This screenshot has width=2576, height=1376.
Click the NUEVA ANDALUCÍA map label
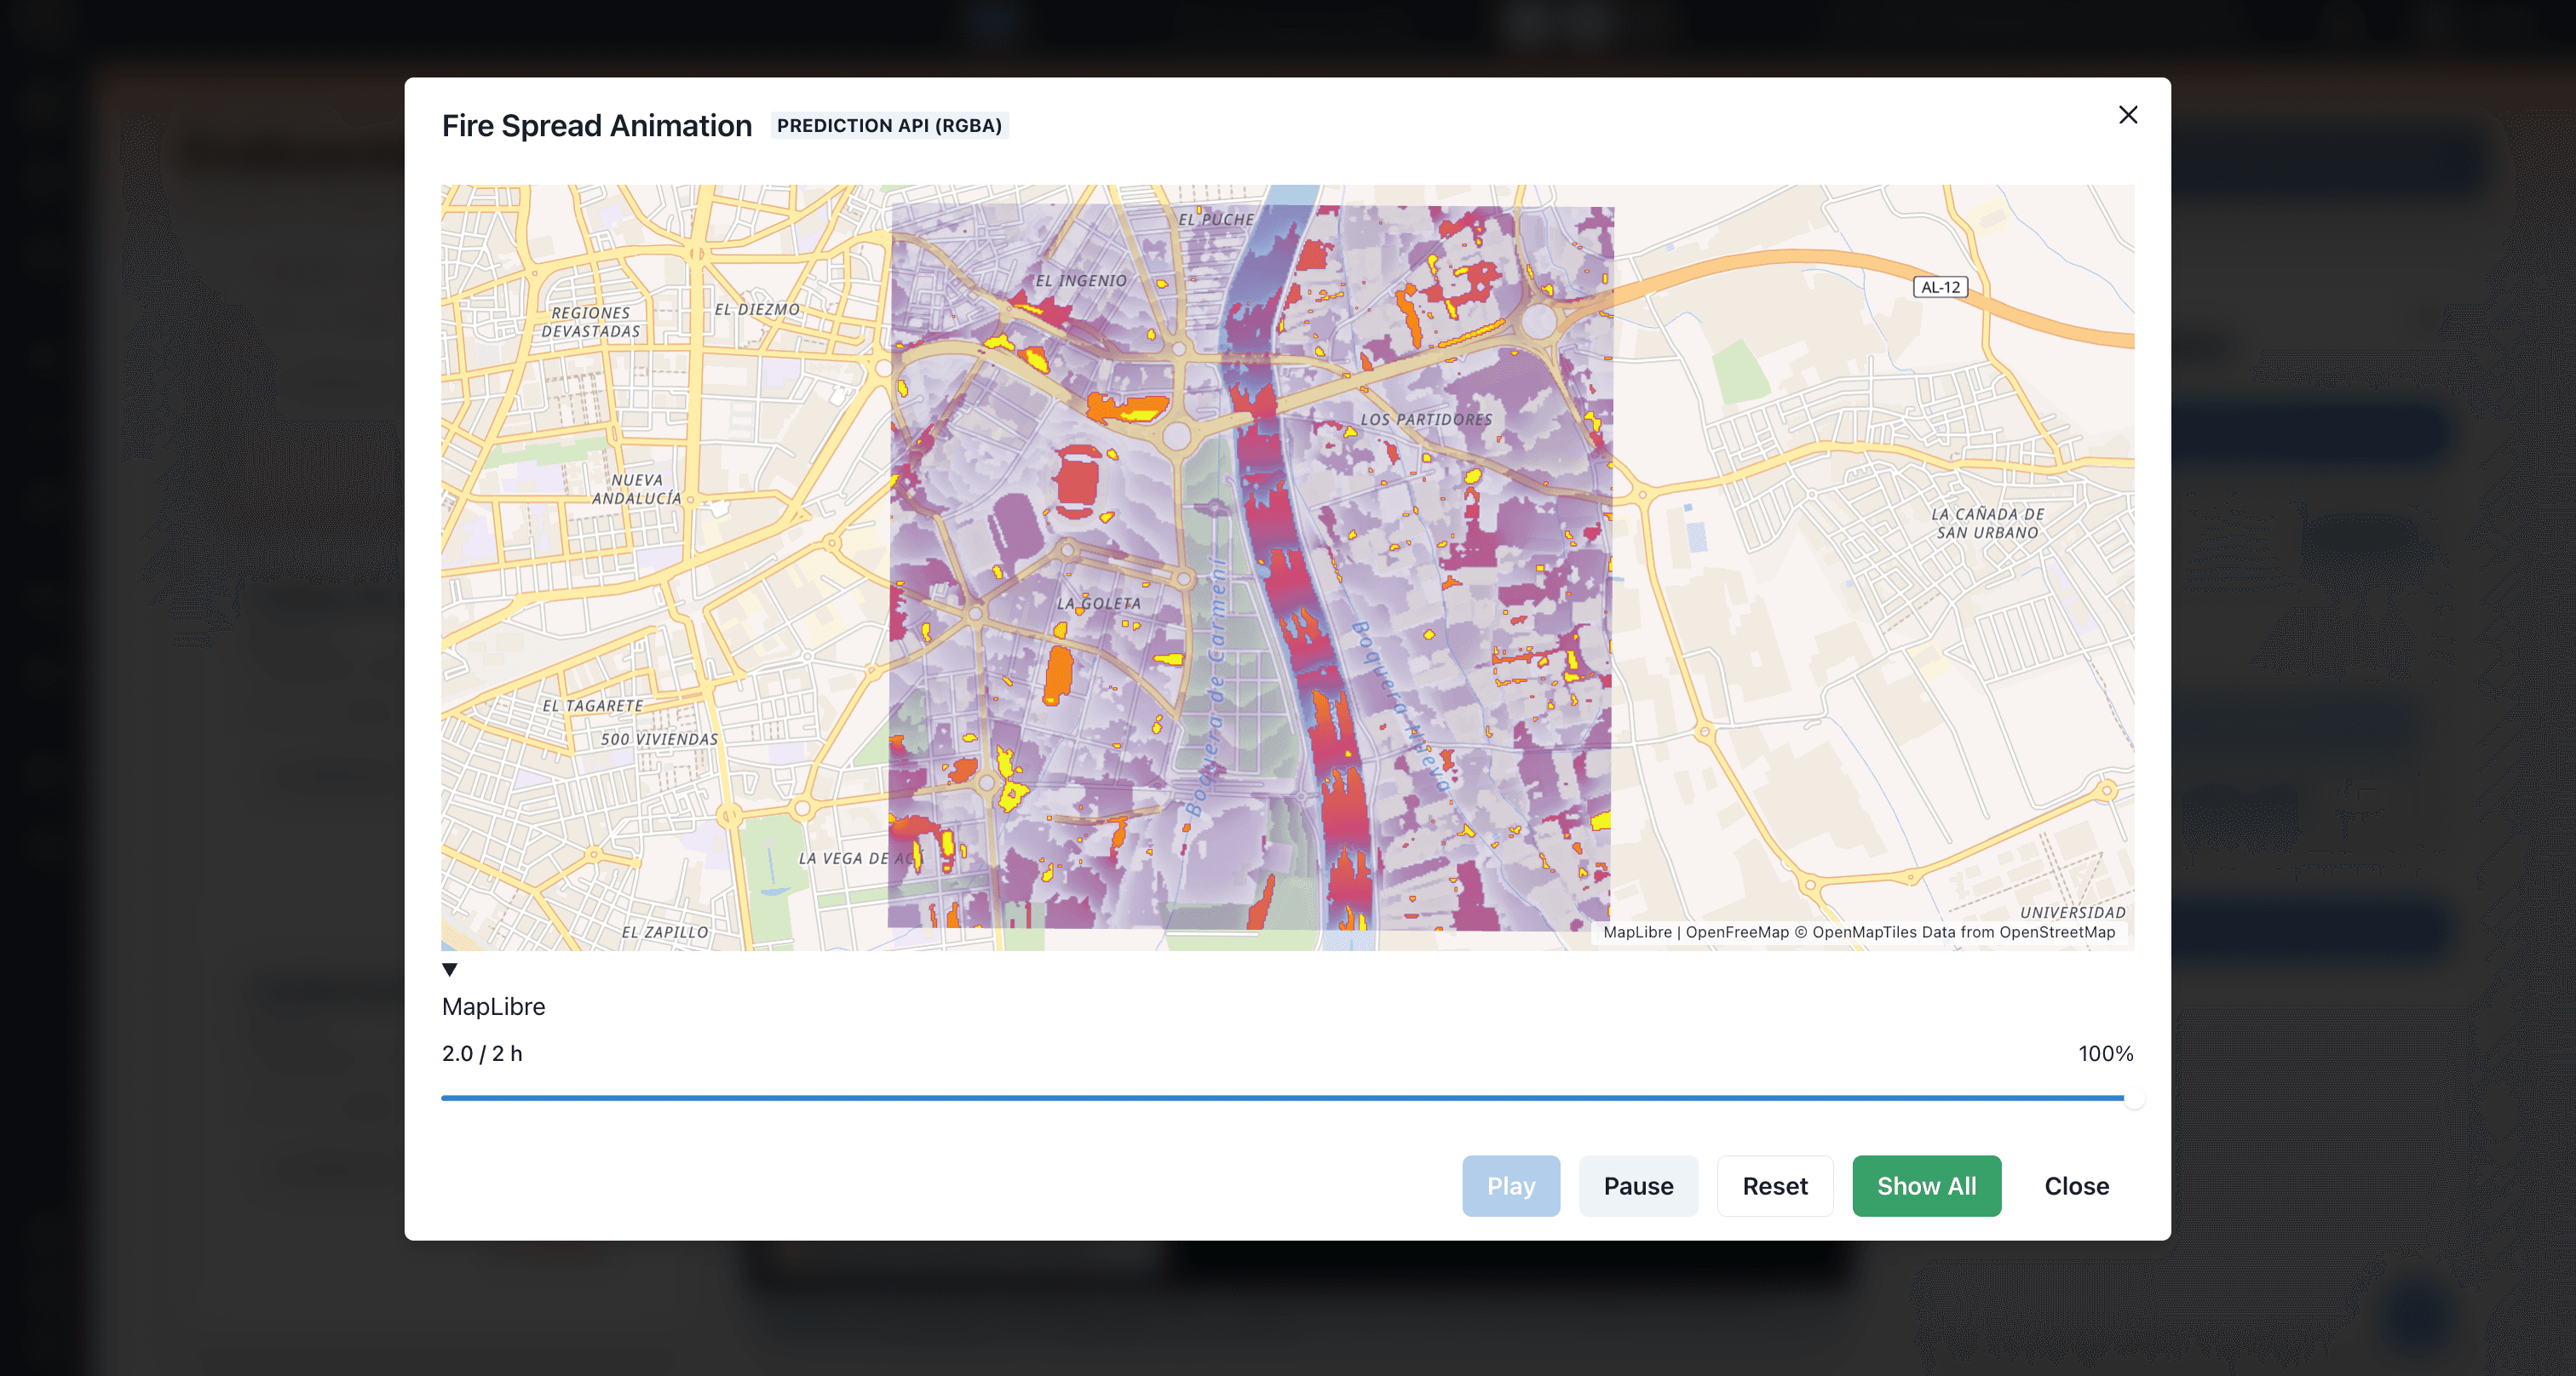(x=636, y=489)
